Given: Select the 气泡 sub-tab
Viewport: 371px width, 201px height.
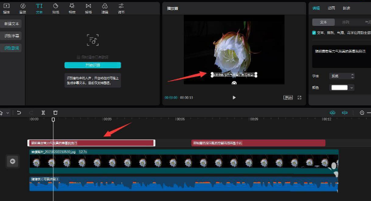Looking at the screenshot, I should point(367,22).
